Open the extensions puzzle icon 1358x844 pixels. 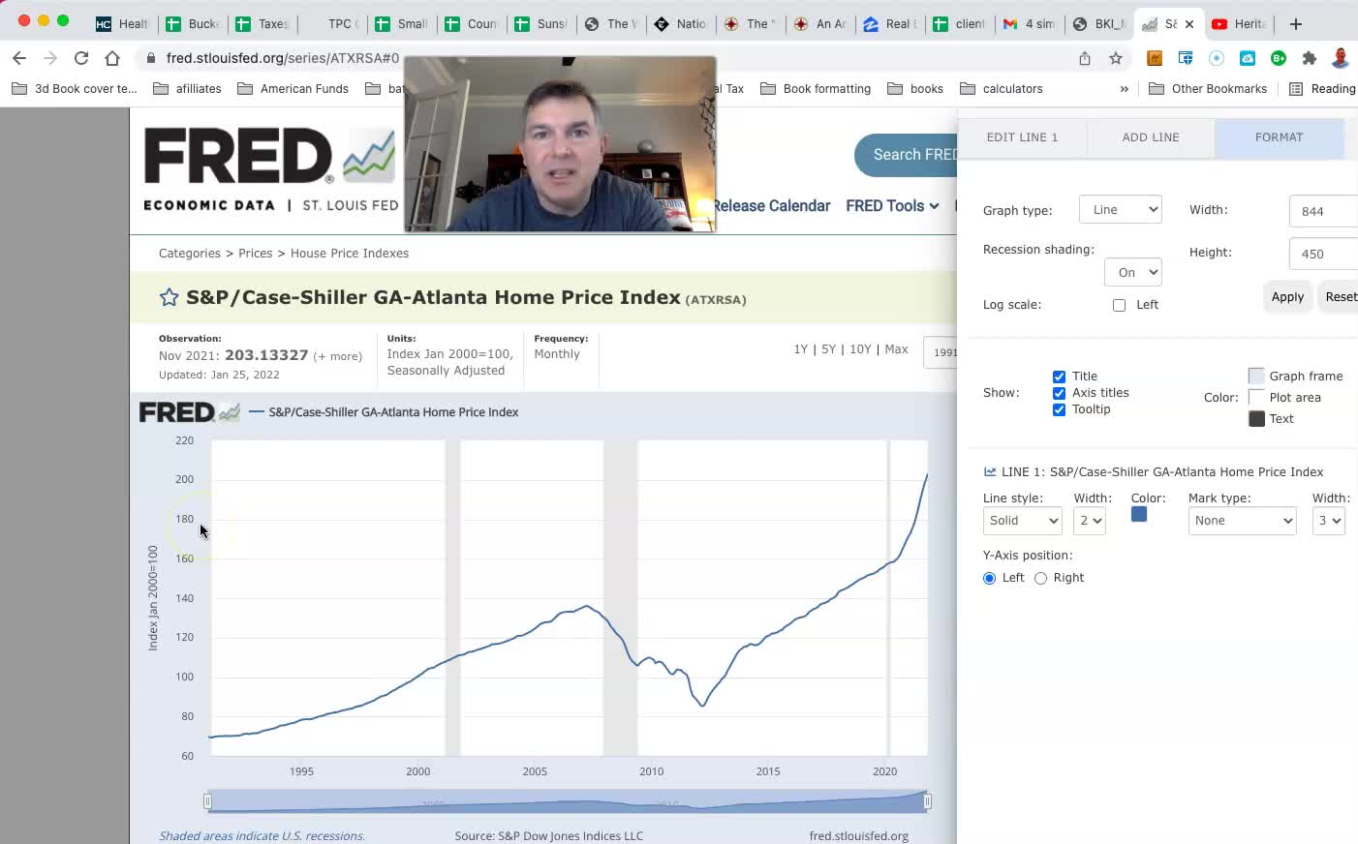pos(1310,58)
